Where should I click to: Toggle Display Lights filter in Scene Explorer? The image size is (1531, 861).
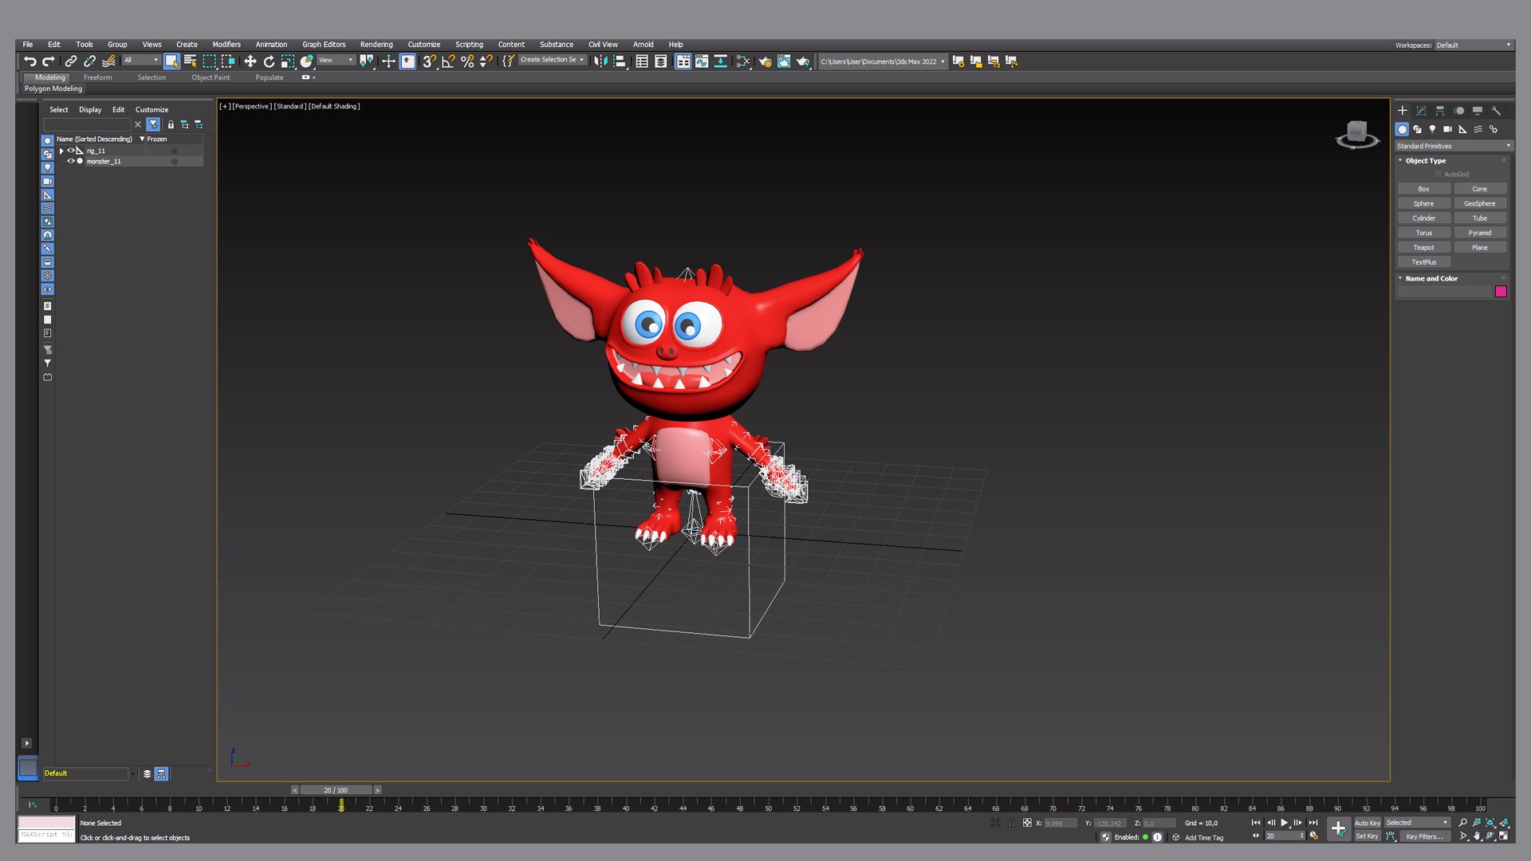click(x=47, y=167)
